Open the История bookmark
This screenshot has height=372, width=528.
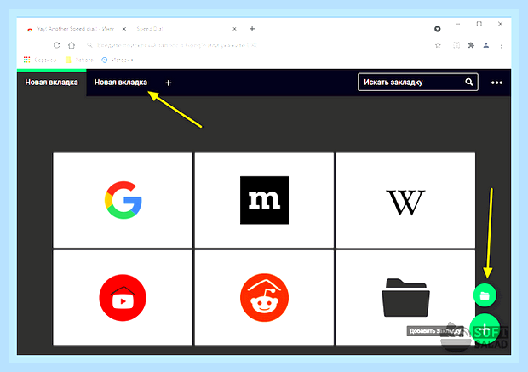pyautogui.click(x=117, y=60)
